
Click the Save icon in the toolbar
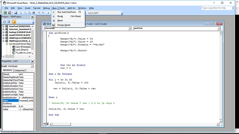pyautogui.click(x=16, y=13)
